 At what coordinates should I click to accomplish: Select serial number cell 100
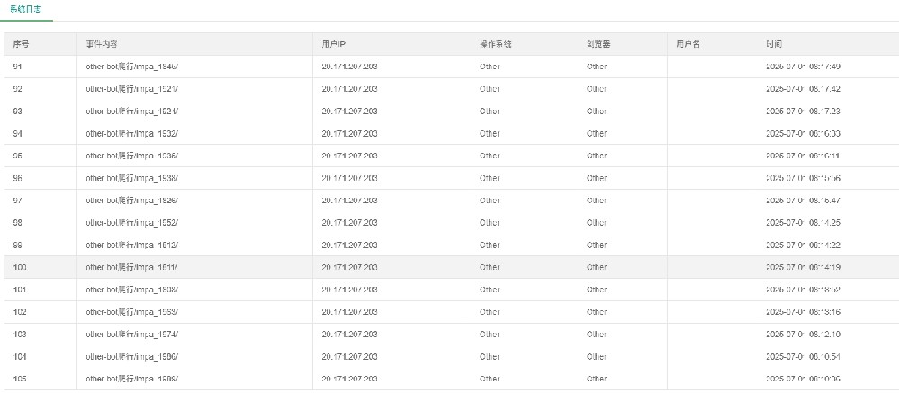(x=20, y=267)
